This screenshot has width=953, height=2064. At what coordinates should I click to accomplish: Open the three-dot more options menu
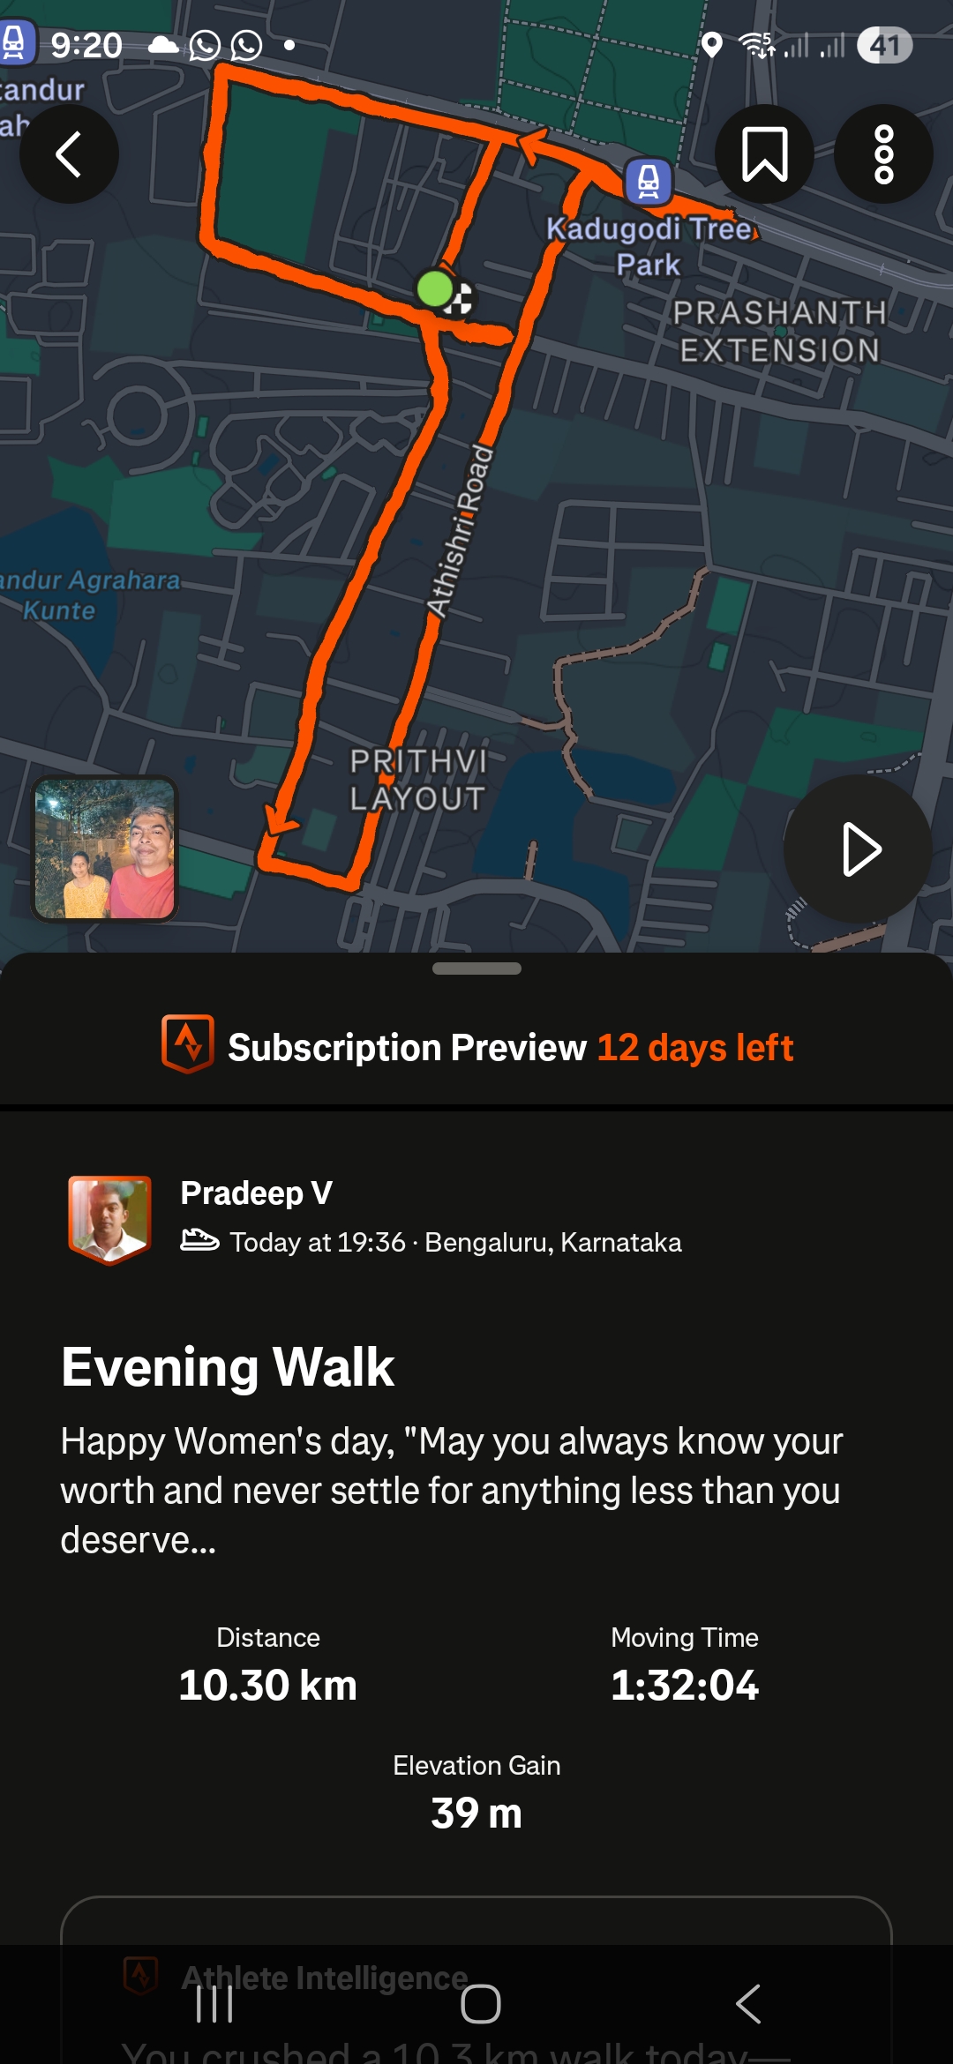pos(883,154)
